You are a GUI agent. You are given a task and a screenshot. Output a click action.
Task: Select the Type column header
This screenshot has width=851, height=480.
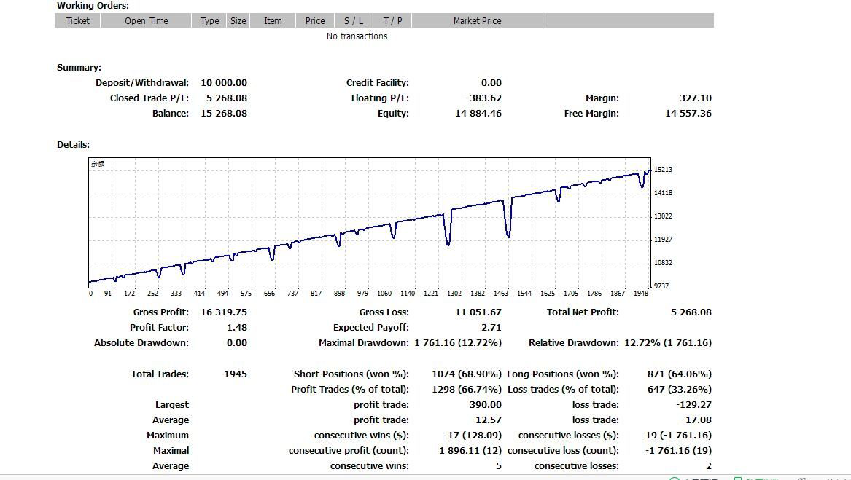tap(210, 20)
